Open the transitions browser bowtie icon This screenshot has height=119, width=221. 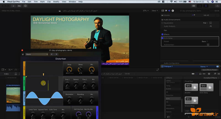219,74
